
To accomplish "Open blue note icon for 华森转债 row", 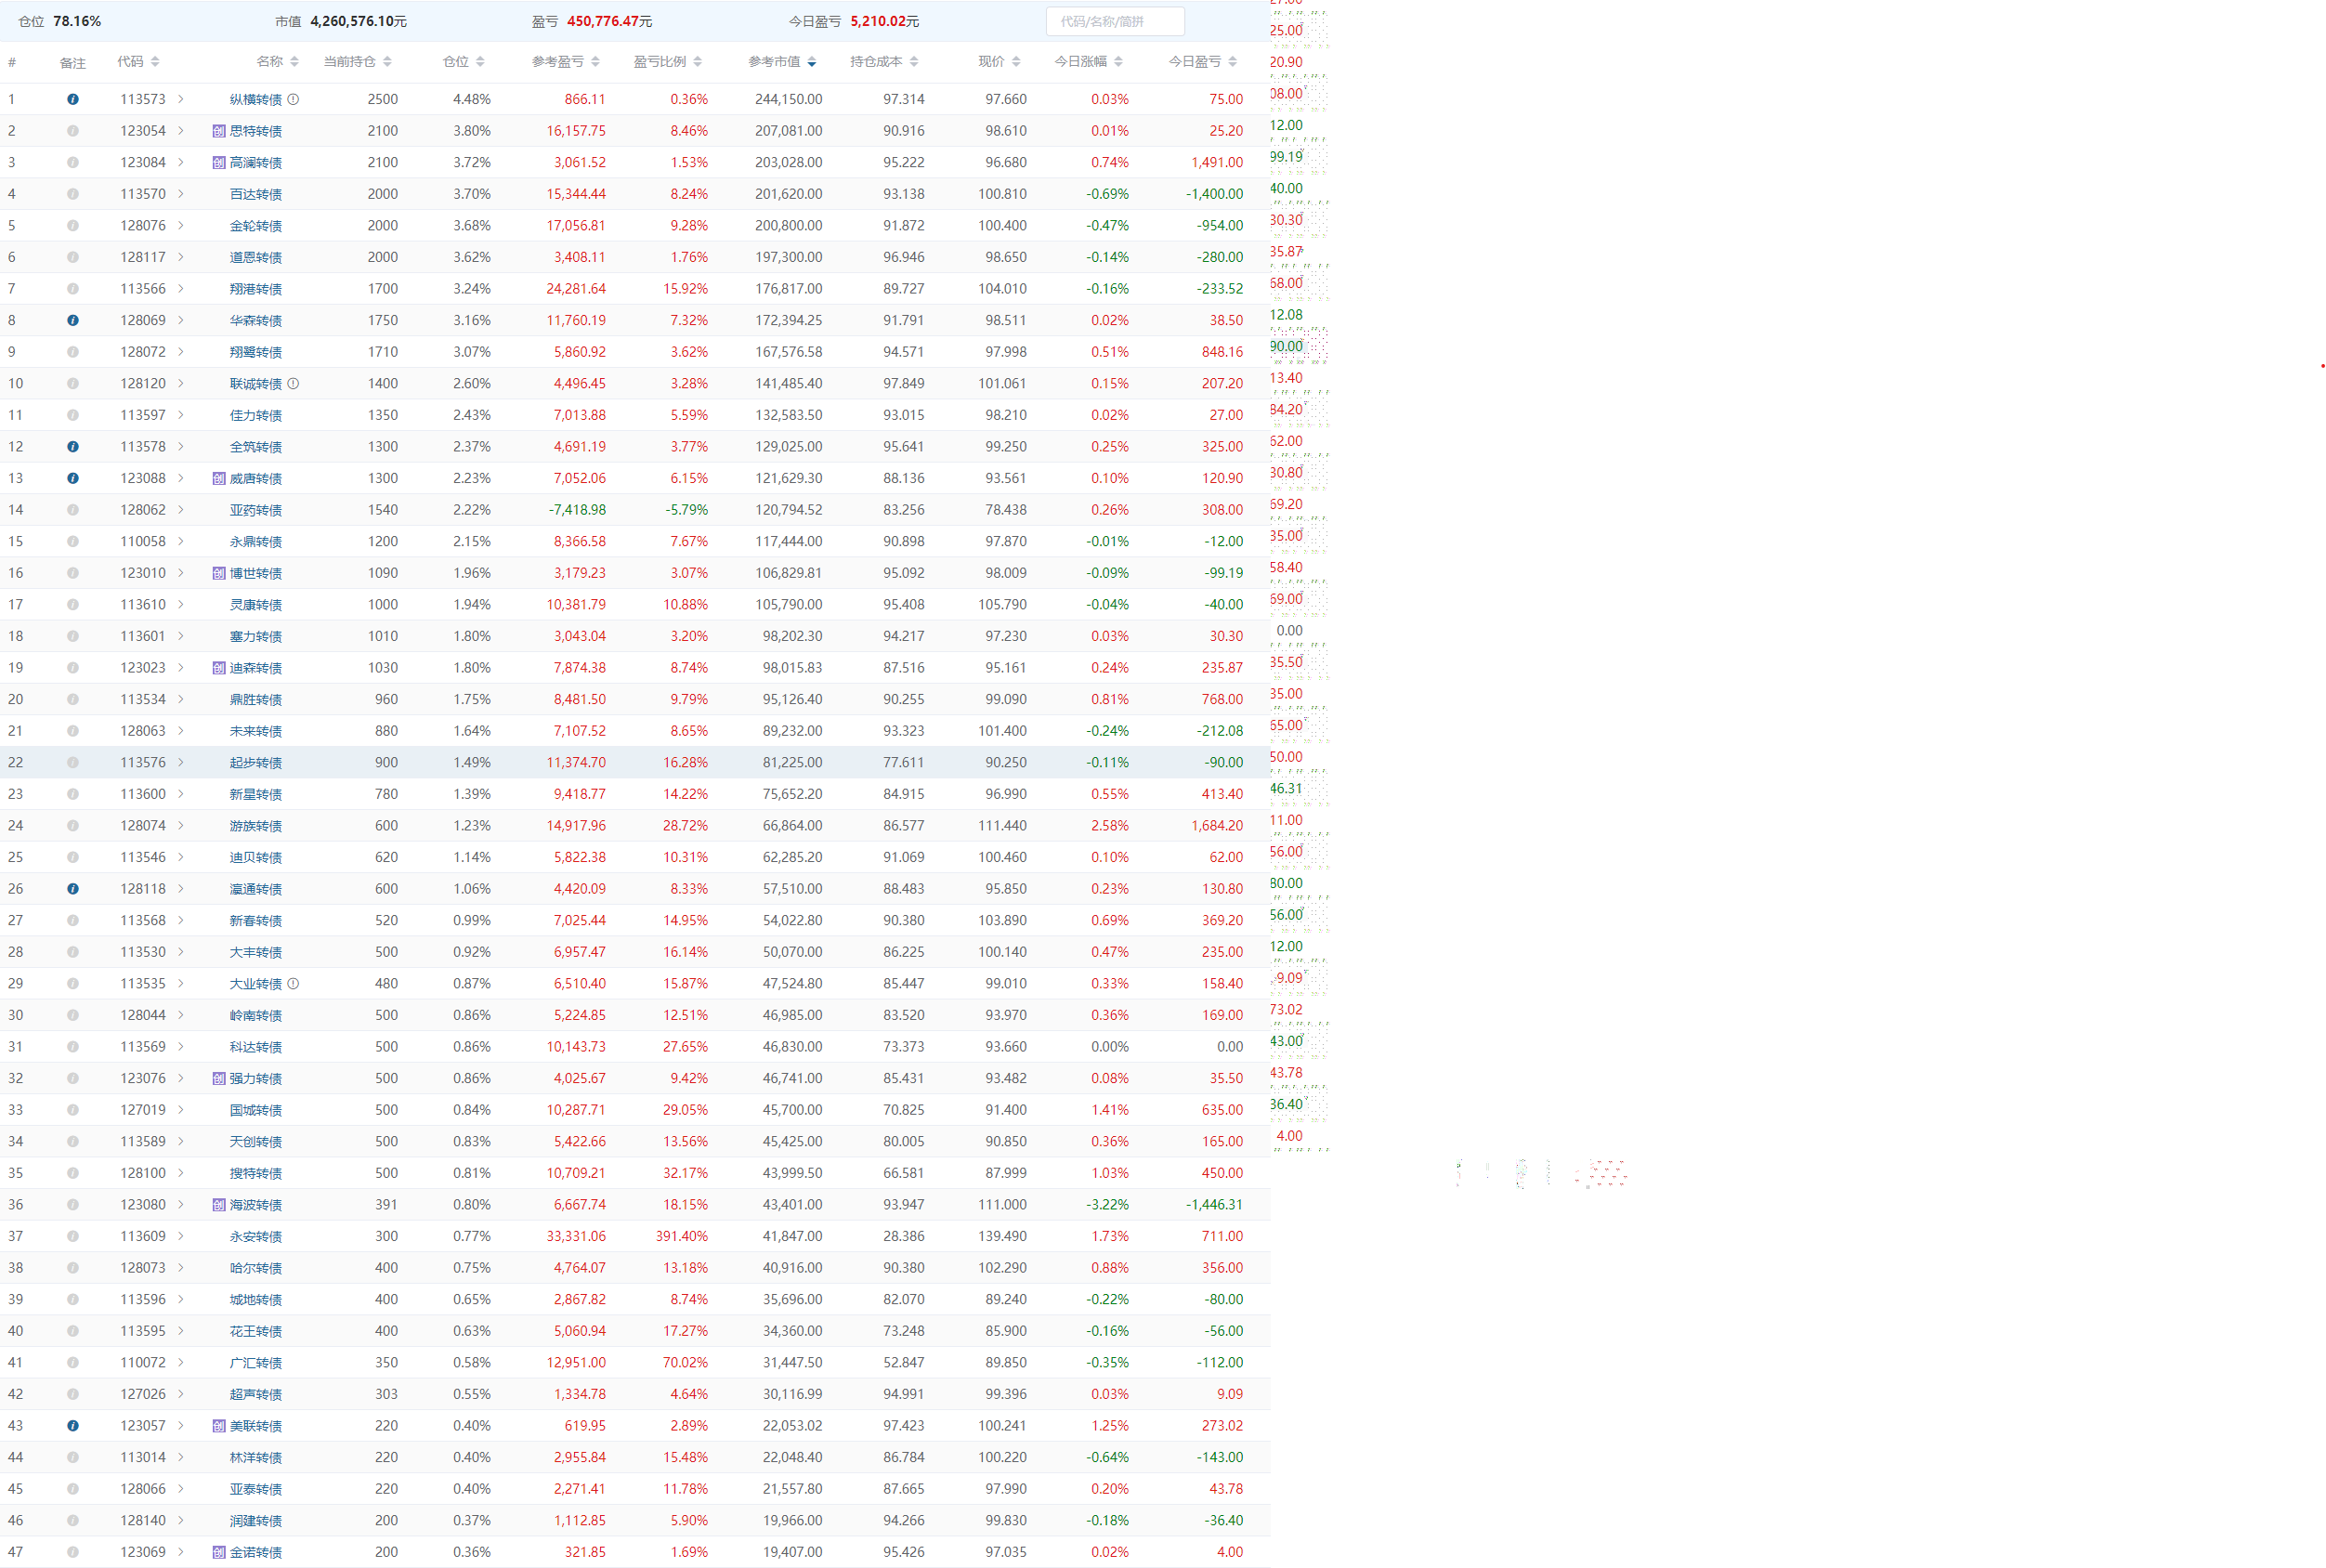I will pyautogui.click(x=73, y=321).
